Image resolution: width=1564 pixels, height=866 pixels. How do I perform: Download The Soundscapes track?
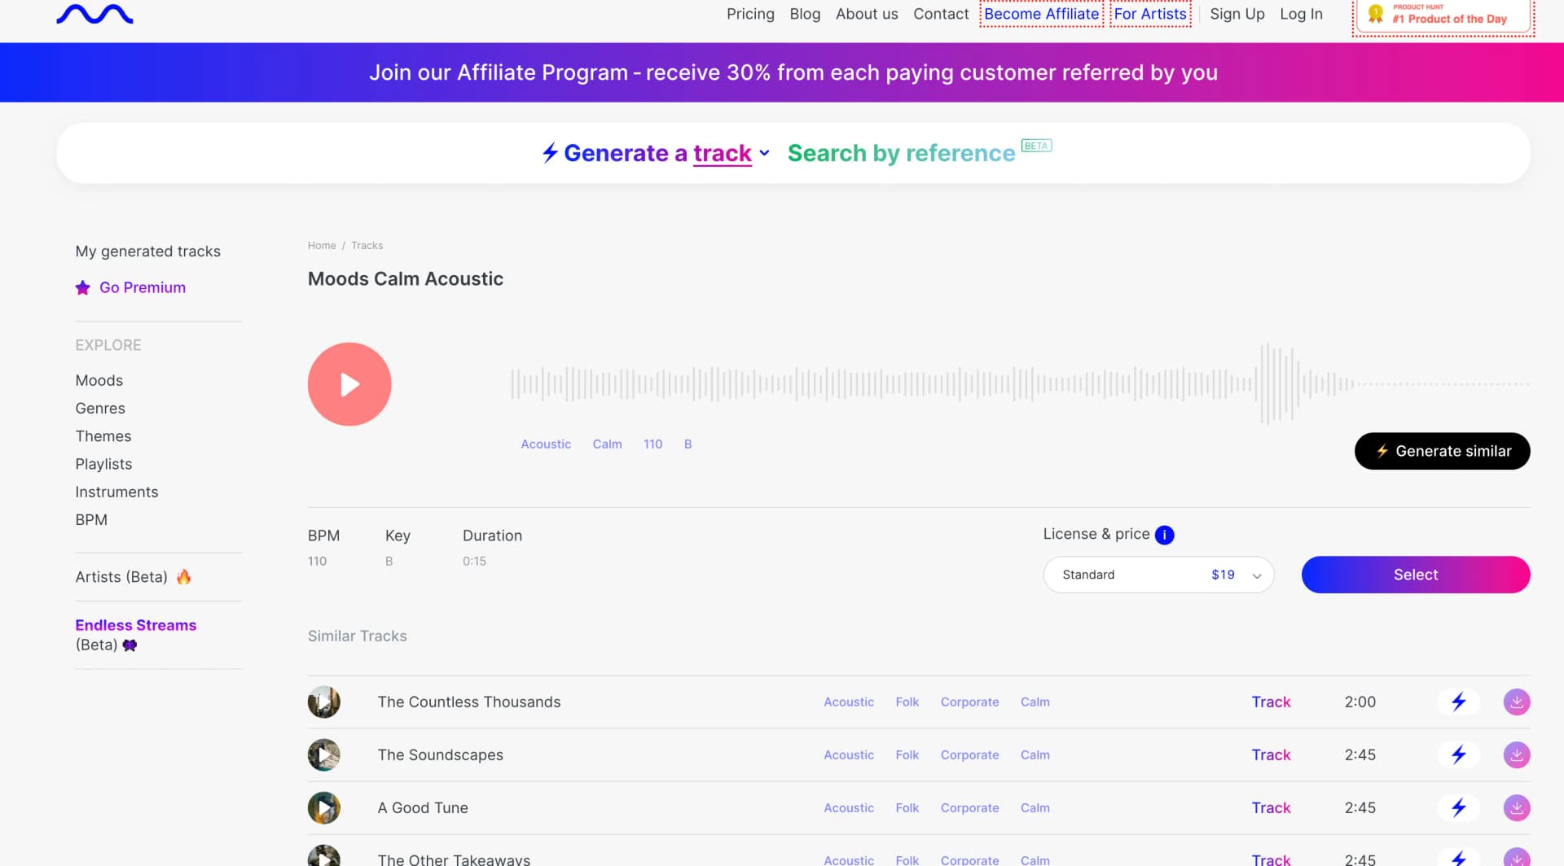click(1517, 754)
